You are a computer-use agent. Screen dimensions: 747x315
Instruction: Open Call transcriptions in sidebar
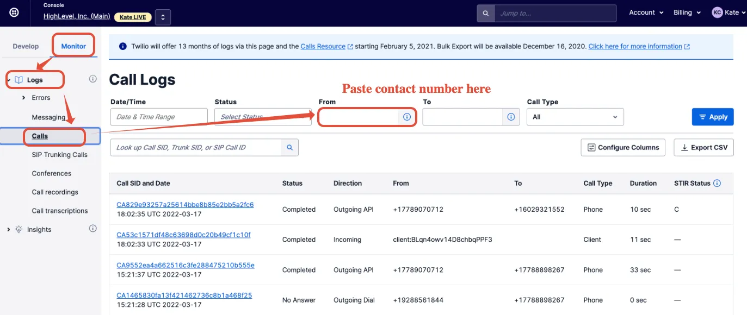click(60, 211)
